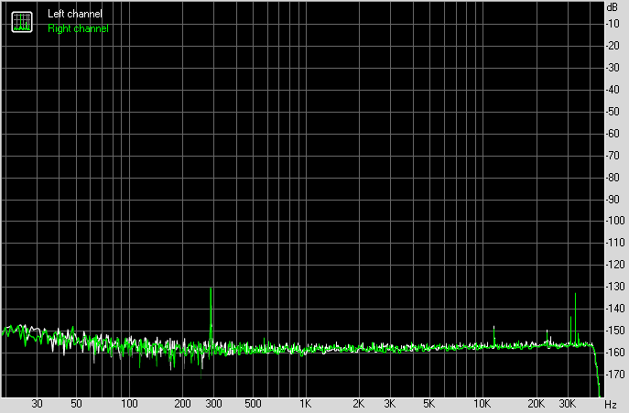Click the -10 dB axis value

(x=613, y=24)
